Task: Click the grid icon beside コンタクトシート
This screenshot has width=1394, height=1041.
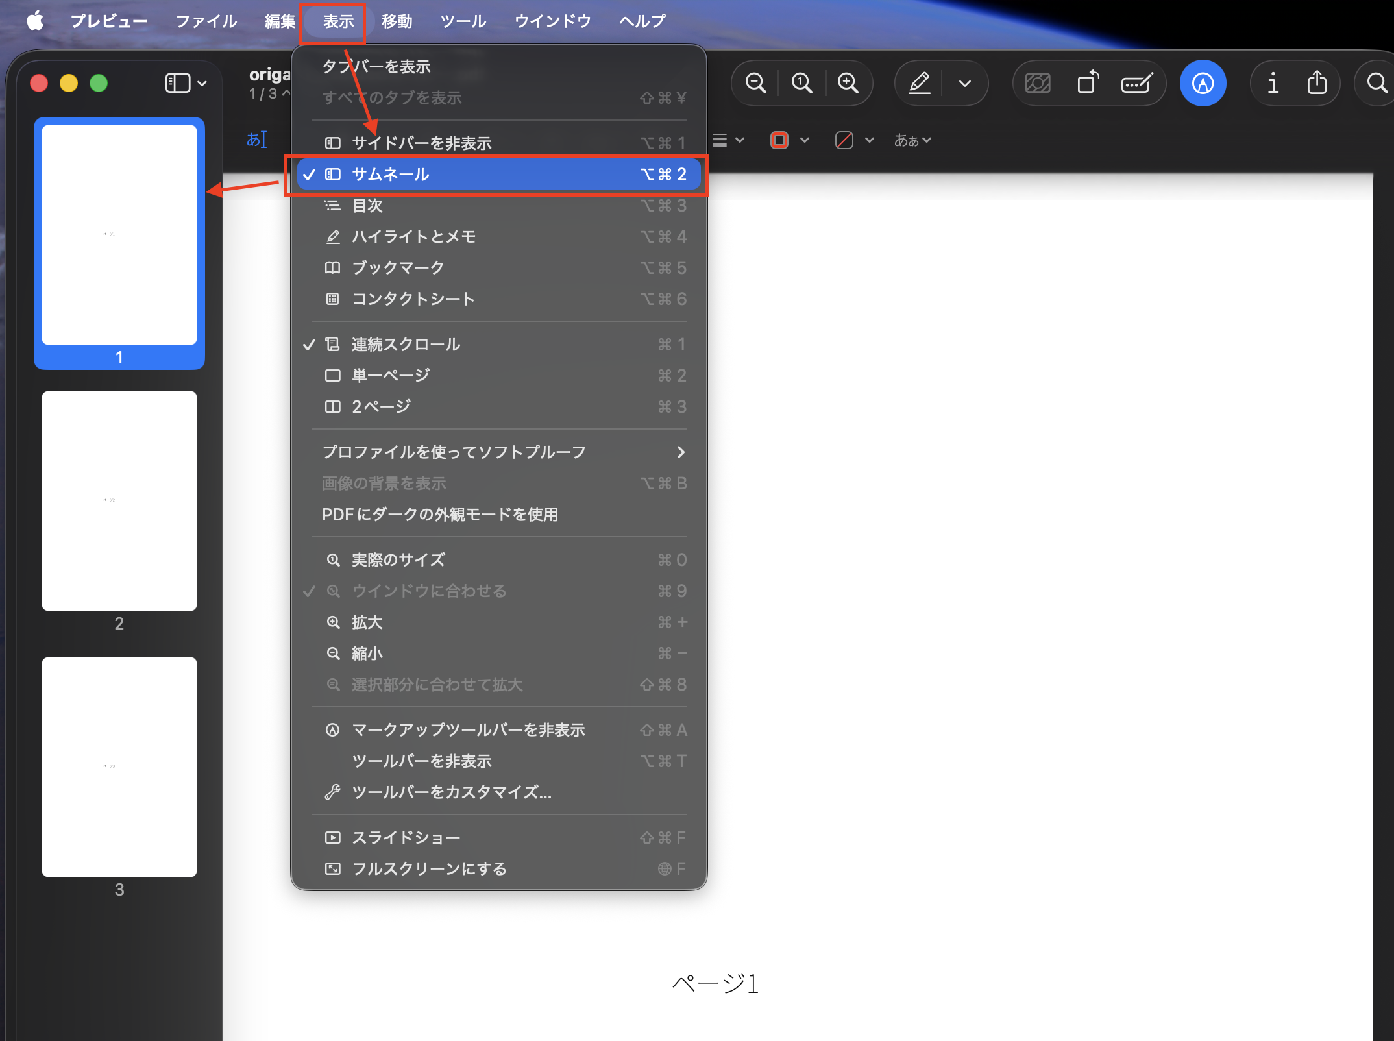Action: (332, 299)
